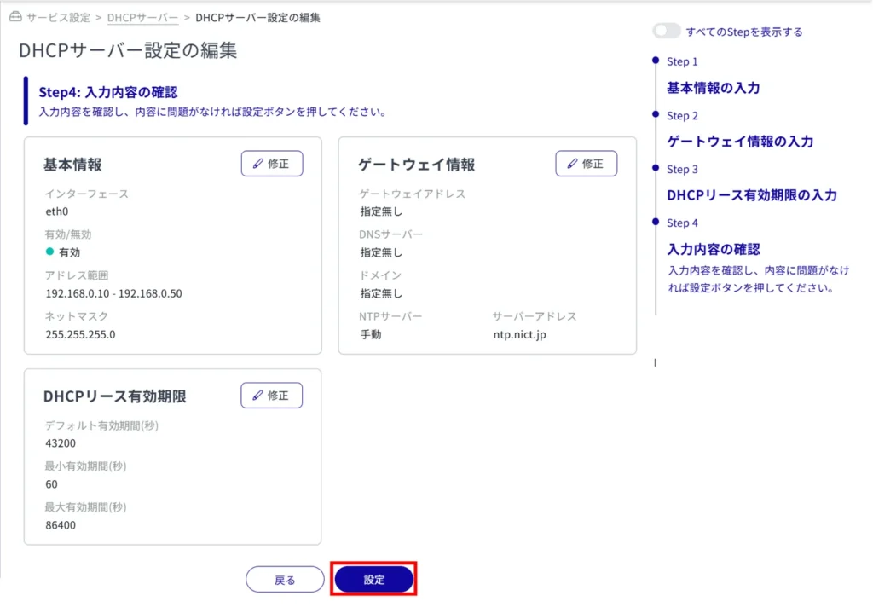Click the router icon in the breadcrumb
Screen dimensions: 873x613
[14, 17]
